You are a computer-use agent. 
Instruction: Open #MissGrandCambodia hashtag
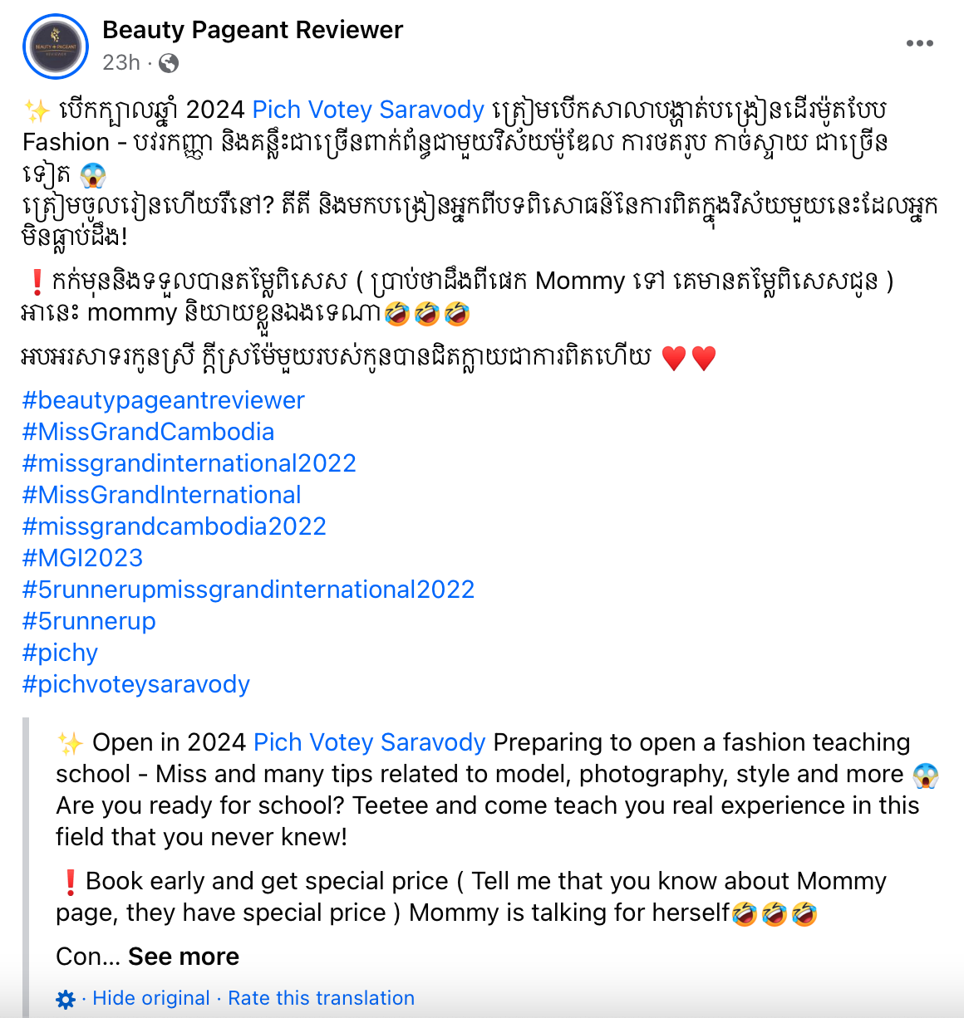[x=149, y=432]
